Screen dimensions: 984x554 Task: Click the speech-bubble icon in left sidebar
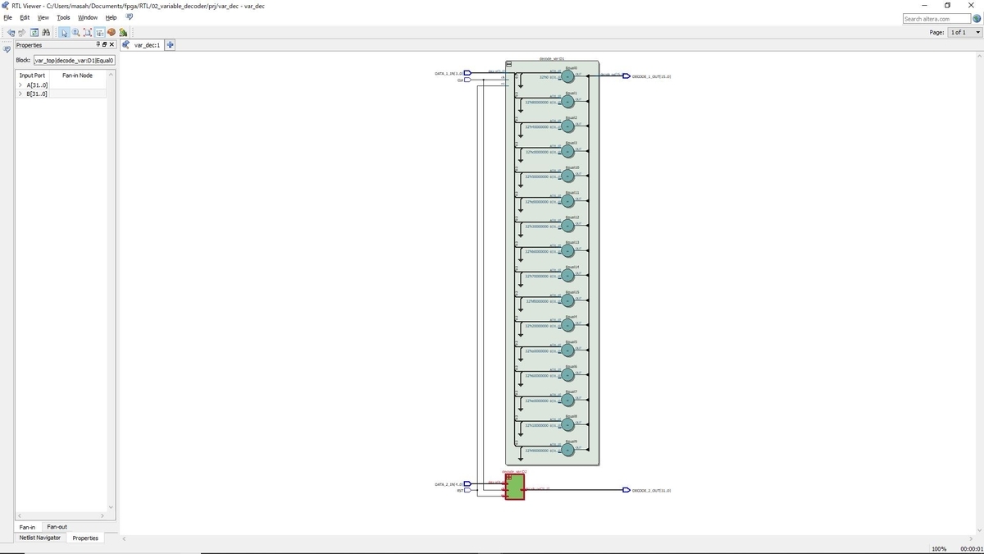(x=7, y=49)
